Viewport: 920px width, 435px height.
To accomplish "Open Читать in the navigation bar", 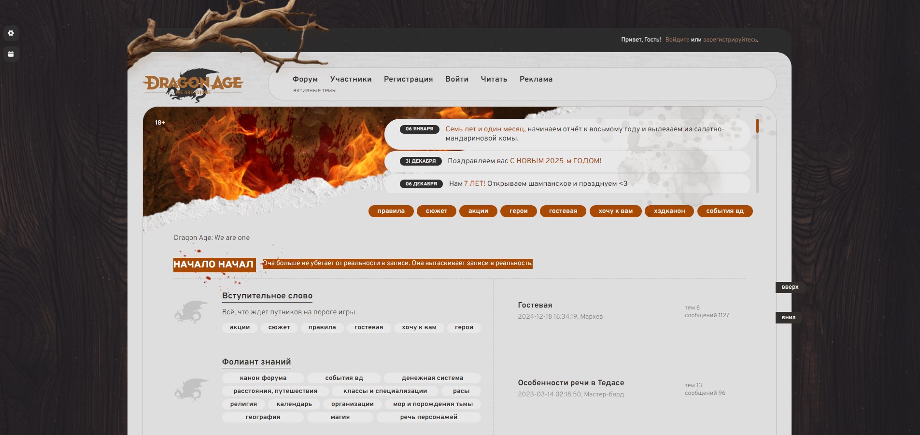I will [494, 79].
